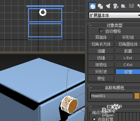Open the Lights category icon

[108, 6]
